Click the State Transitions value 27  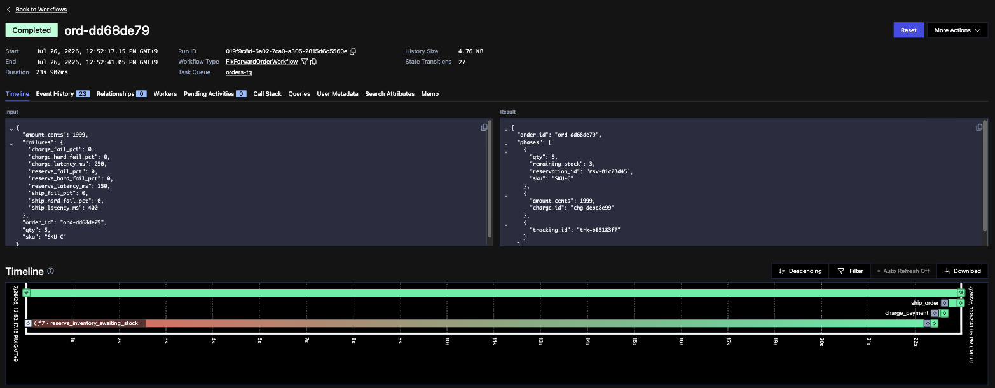462,62
